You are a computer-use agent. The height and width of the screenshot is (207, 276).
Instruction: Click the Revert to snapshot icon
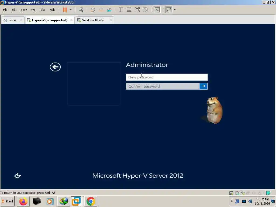tap(101, 10)
